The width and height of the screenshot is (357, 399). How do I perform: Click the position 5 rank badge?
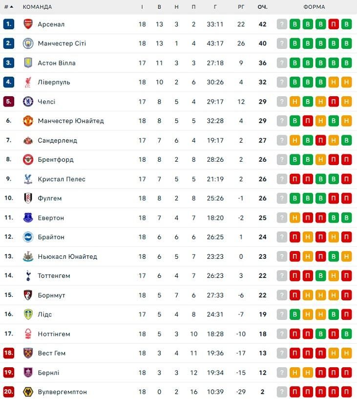9,102
